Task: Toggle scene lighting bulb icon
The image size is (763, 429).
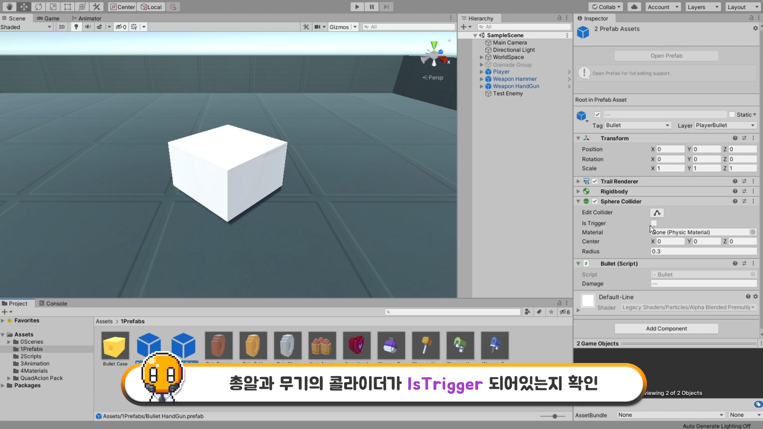Action: pos(76,27)
